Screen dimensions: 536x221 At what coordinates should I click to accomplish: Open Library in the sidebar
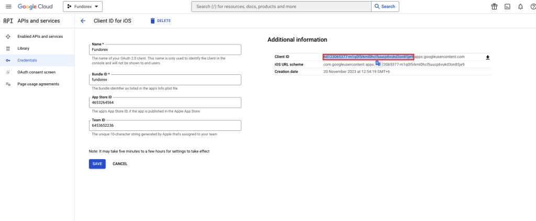(23, 48)
